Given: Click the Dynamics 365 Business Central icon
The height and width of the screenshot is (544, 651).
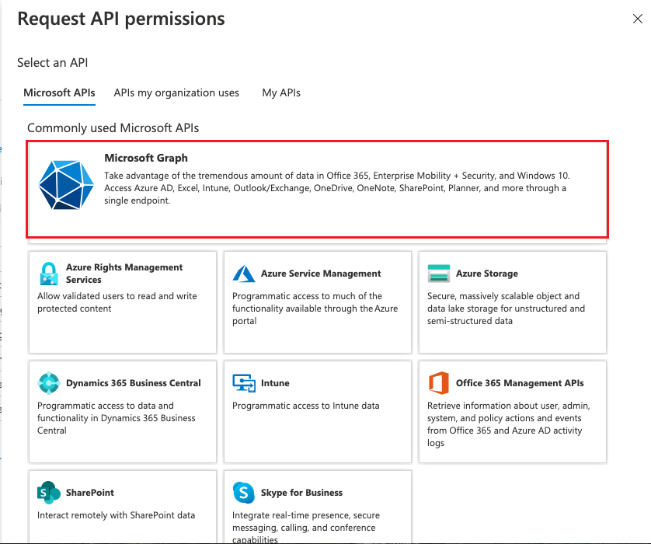Looking at the screenshot, I should pos(49,383).
